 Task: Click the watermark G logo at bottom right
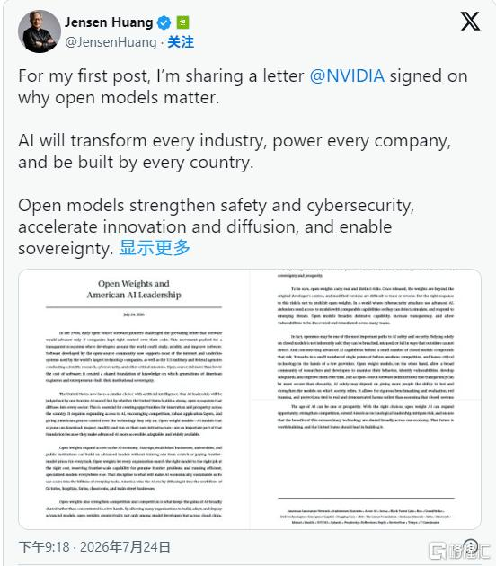(x=438, y=551)
